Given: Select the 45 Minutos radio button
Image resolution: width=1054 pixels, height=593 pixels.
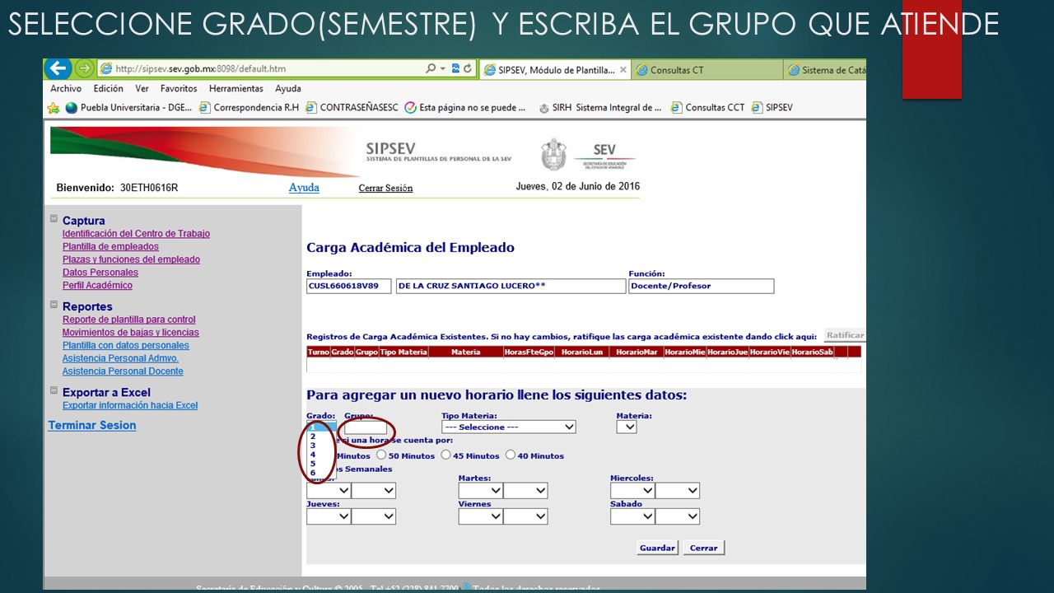Looking at the screenshot, I should pyautogui.click(x=445, y=455).
